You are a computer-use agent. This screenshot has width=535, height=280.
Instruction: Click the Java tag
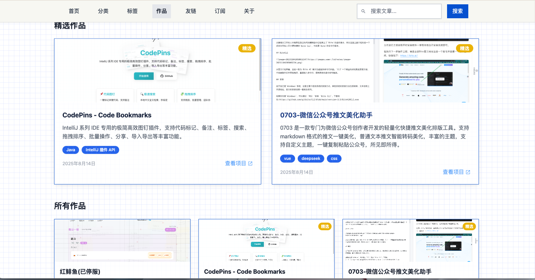coord(71,150)
